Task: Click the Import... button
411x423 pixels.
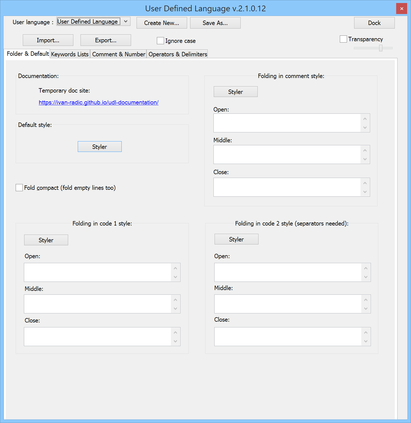Action: 48,40
